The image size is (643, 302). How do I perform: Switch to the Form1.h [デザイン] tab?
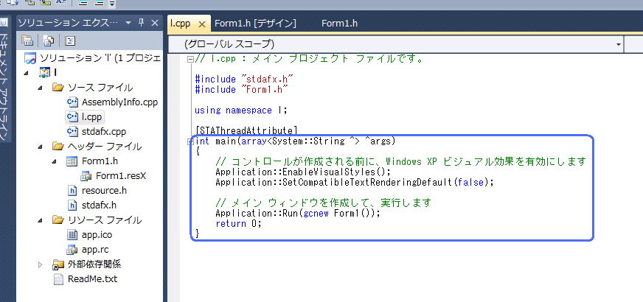[255, 24]
